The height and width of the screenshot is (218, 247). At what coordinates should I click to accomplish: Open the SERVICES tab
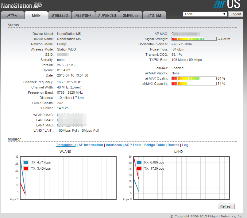coord(131,15)
